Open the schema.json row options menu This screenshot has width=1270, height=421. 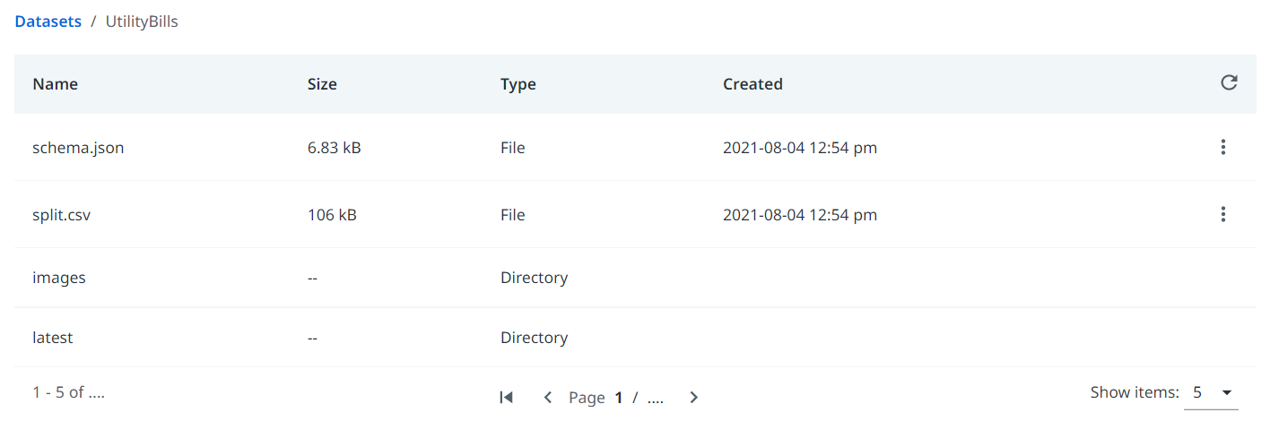(1223, 148)
